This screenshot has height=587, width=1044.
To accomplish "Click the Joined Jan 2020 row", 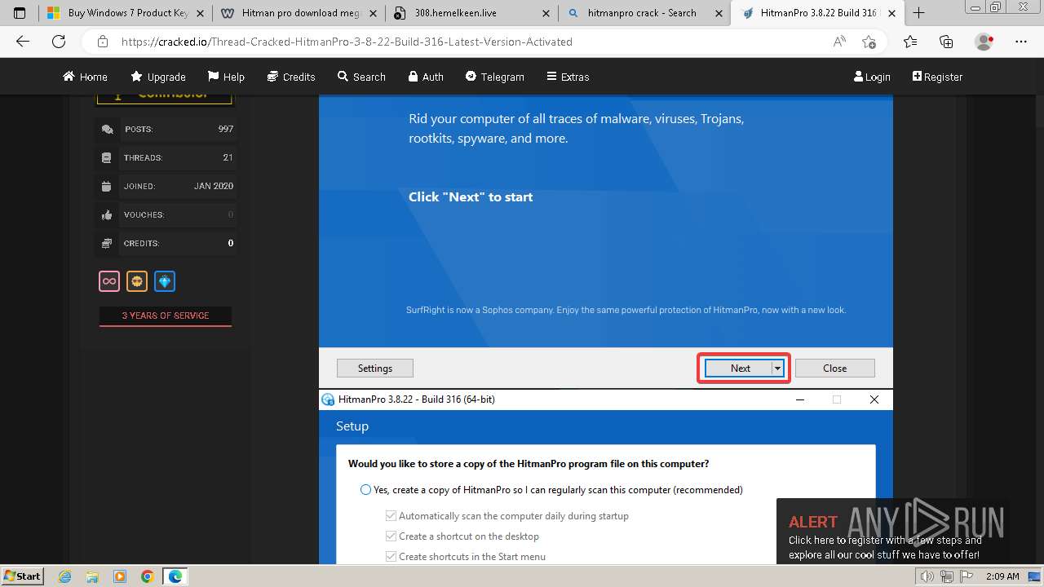I will coord(166,186).
